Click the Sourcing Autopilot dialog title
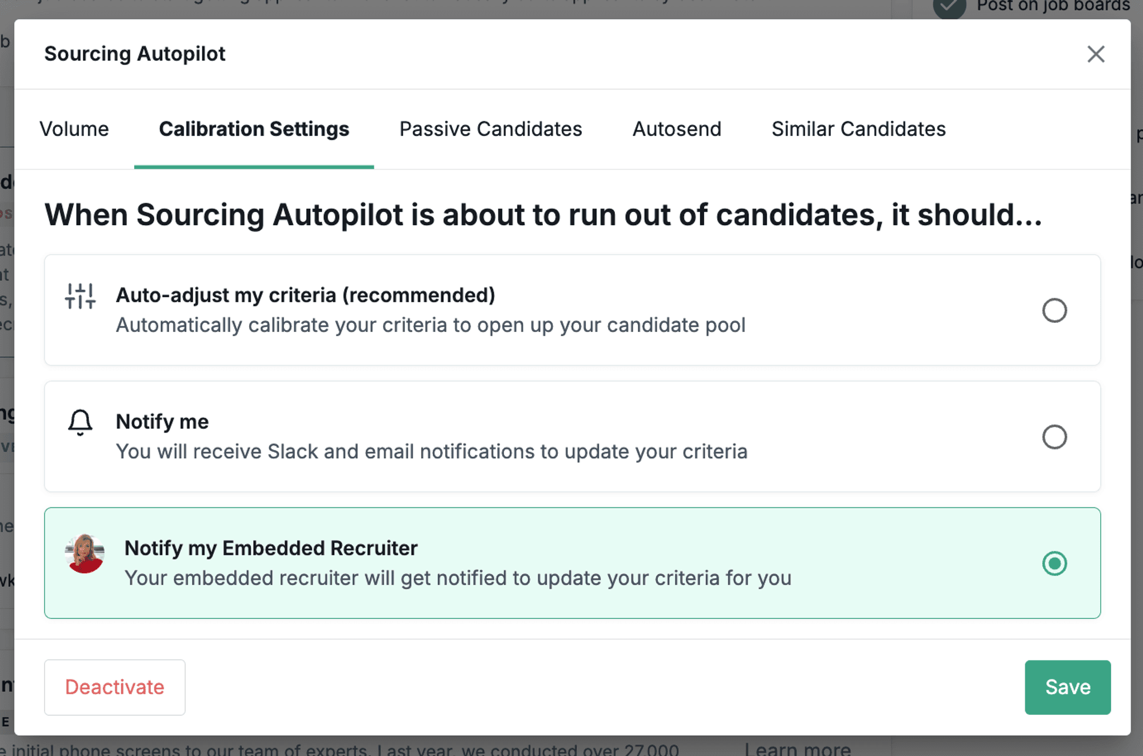The width and height of the screenshot is (1143, 756). click(135, 54)
